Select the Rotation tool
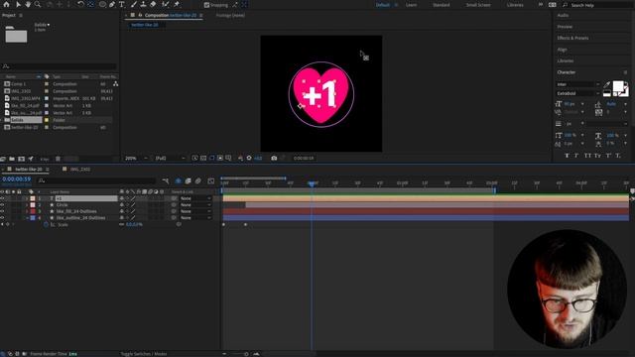Viewport: 635px width, 357px height. coord(80,4)
